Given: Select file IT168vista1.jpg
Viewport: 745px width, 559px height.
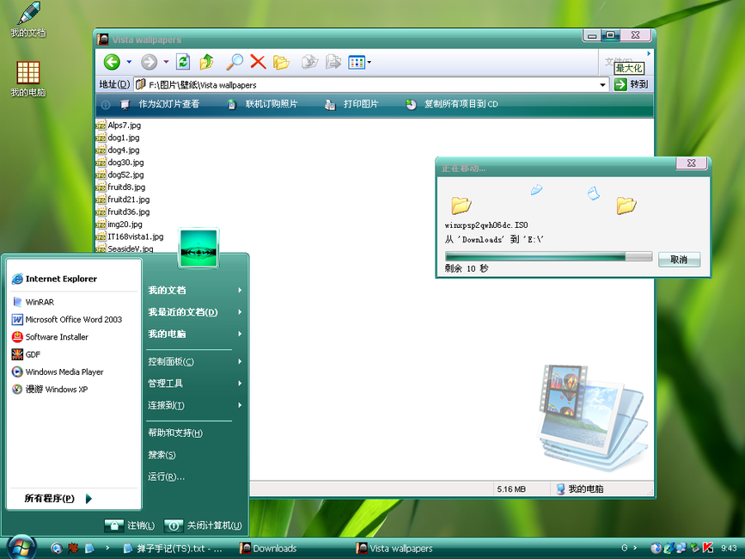Looking at the screenshot, I should point(130,236).
